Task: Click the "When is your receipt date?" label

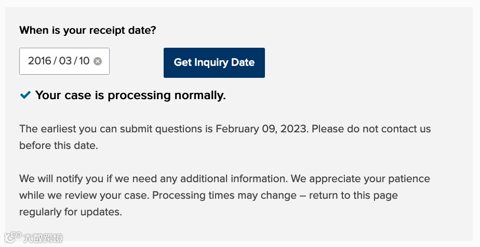Action: 87,30
